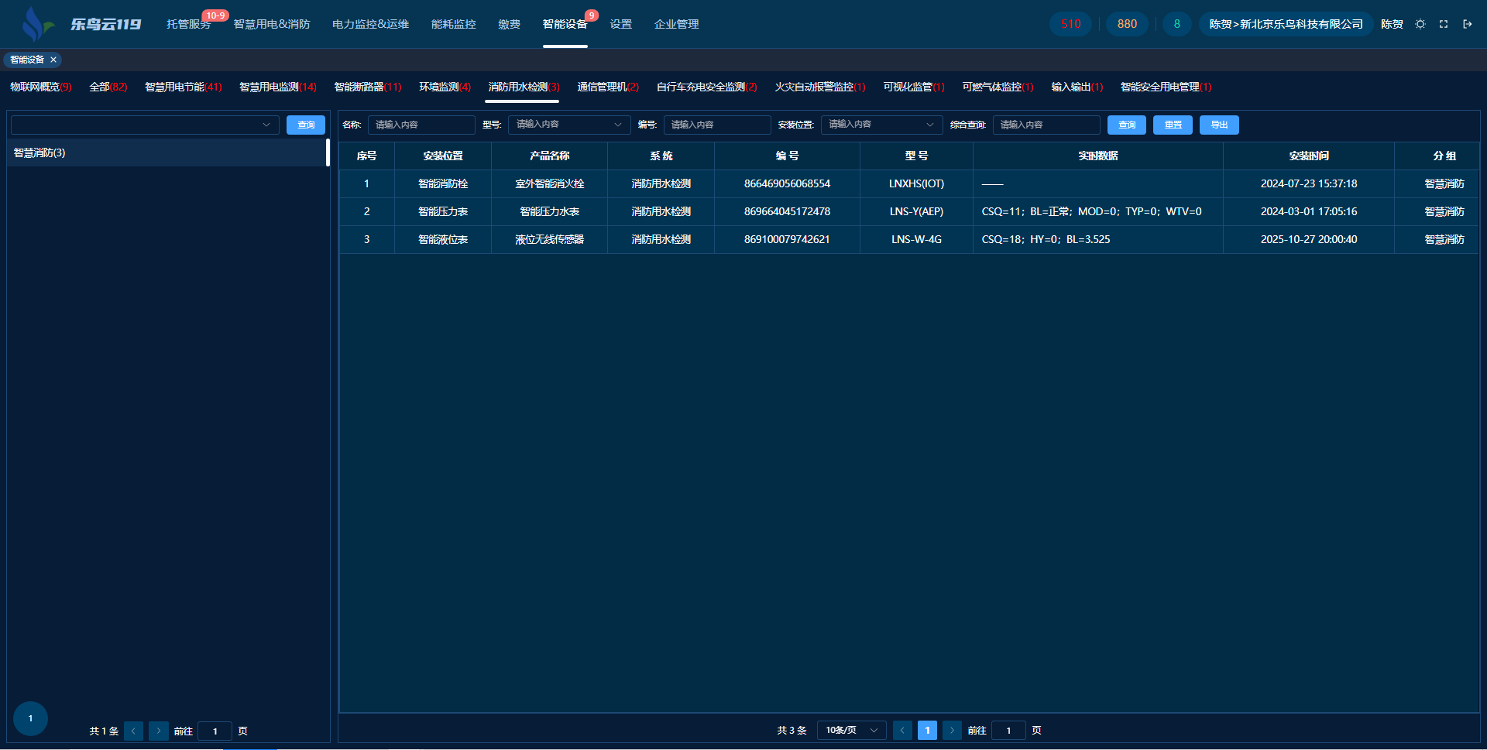Close the 智能设备 page tag
Screen dimensions: 1487x750
click(53, 60)
